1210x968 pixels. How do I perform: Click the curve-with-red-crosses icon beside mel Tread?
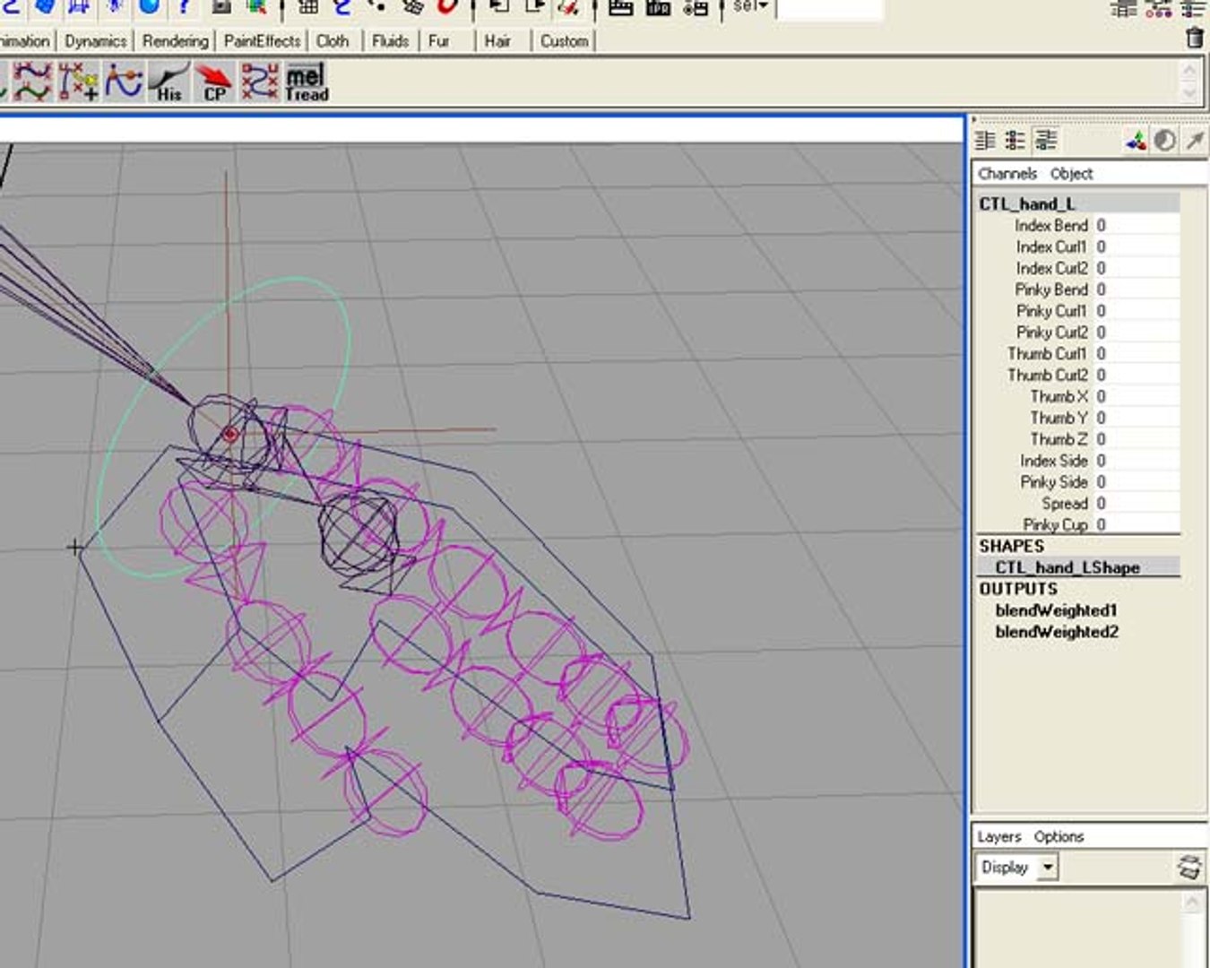[x=260, y=82]
